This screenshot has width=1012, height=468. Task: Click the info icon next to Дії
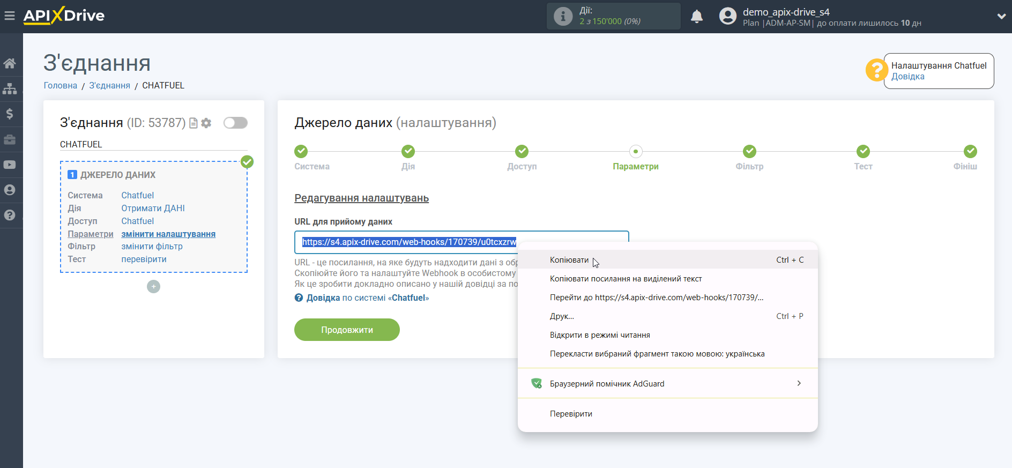click(x=563, y=16)
